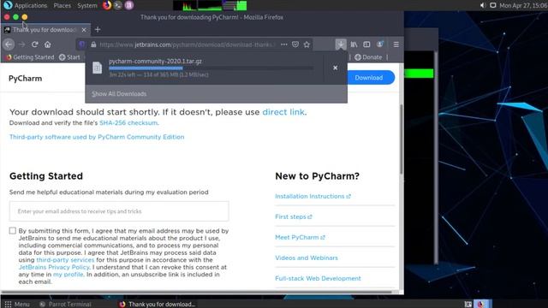The image size is (548, 308).
Task: Open the SHA-256 checksum link
Action: pos(128,123)
